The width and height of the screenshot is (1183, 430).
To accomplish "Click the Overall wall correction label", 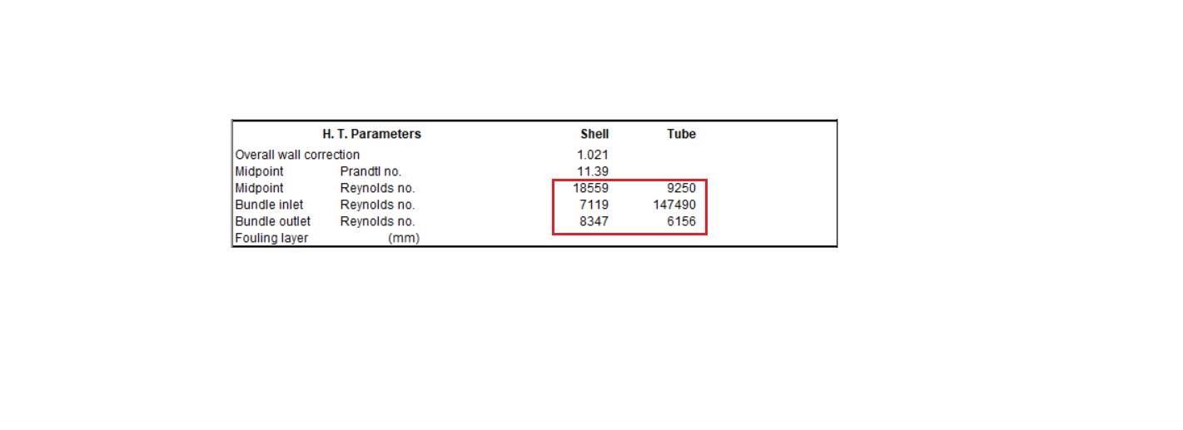I will [297, 155].
